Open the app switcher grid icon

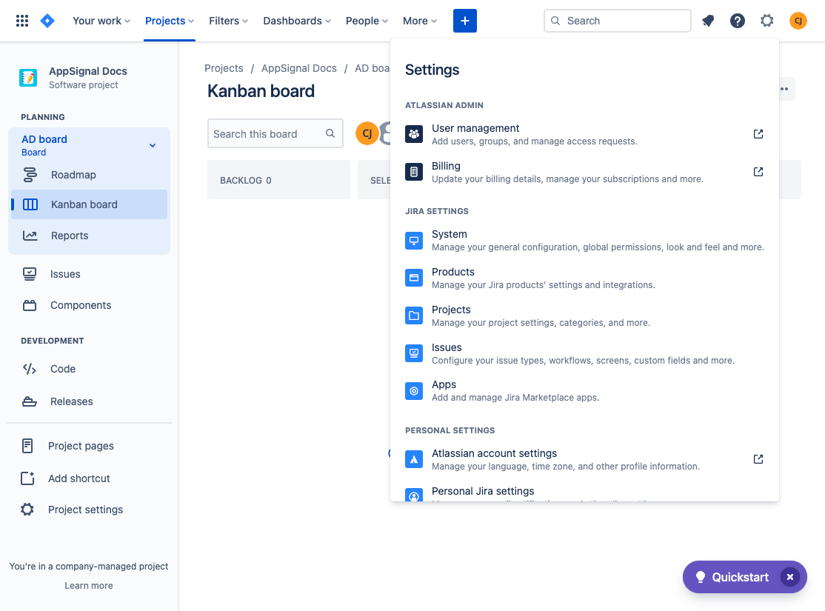coord(22,21)
